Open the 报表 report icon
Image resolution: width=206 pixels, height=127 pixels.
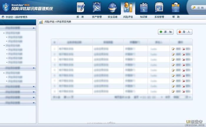pos(81,7)
